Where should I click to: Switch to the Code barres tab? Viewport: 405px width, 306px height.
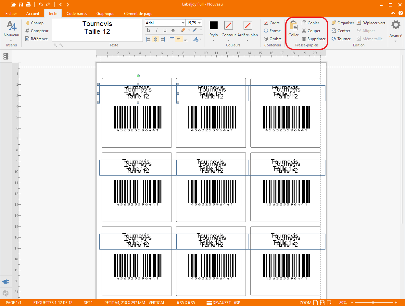point(77,14)
